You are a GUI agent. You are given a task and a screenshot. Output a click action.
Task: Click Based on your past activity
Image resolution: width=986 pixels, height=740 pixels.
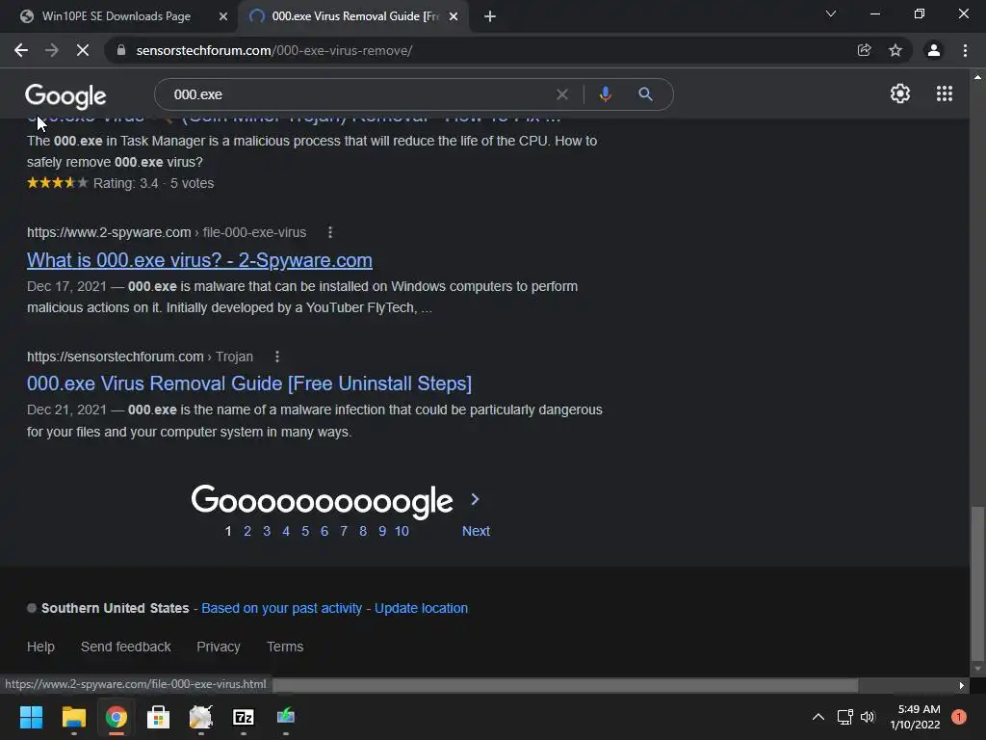[282, 609]
